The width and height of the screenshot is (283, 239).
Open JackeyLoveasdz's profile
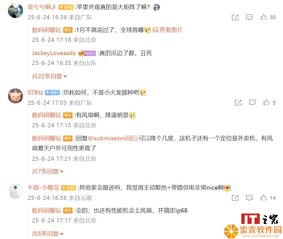pyautogui.click(x=54, y=53)
